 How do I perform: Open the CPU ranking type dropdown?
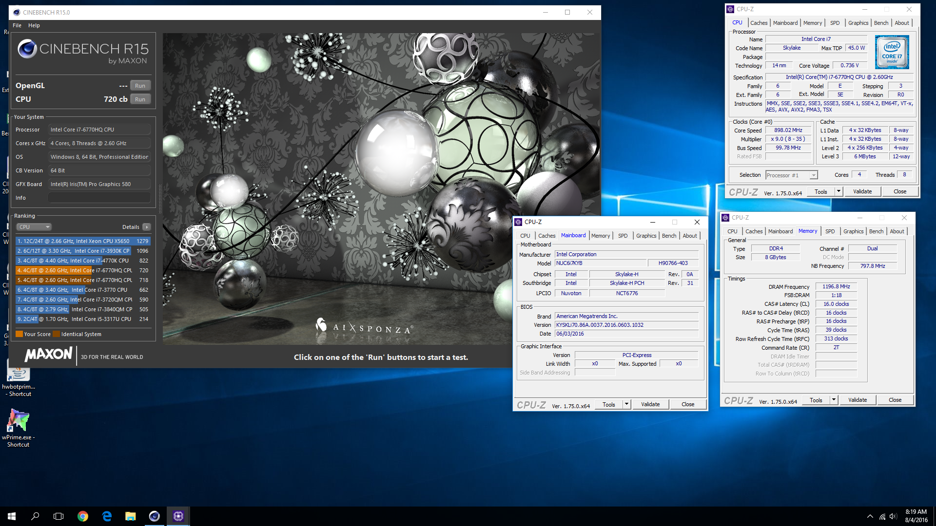click(x=34, y=227)
